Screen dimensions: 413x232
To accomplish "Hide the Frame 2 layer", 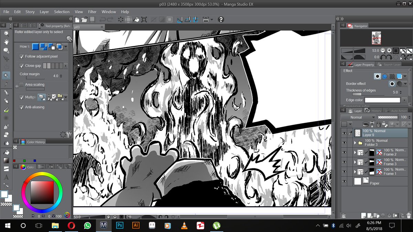I will (344, 152).
